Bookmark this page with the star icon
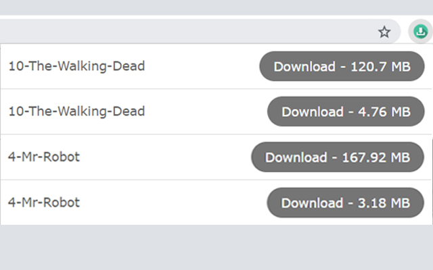Viewport: 433px width, 270px height. [384, 32]
